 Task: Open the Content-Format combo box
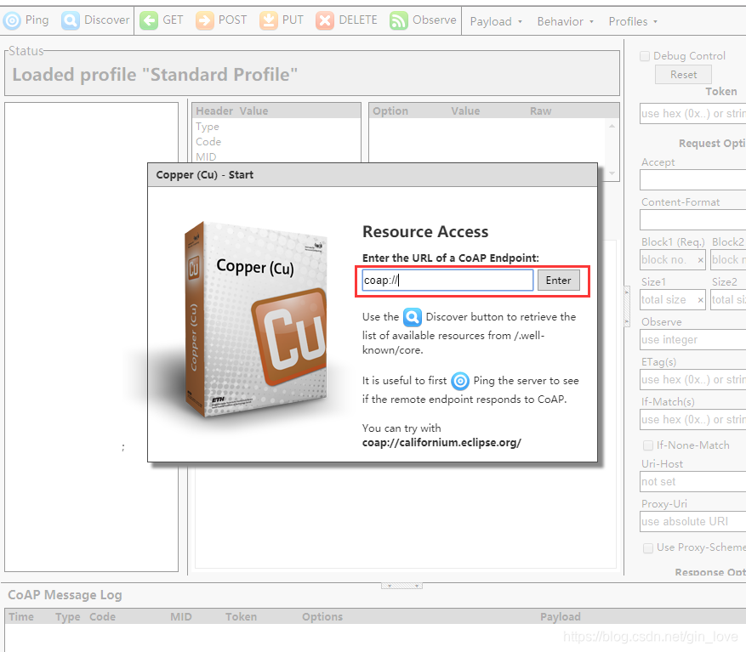click(692, 220)
